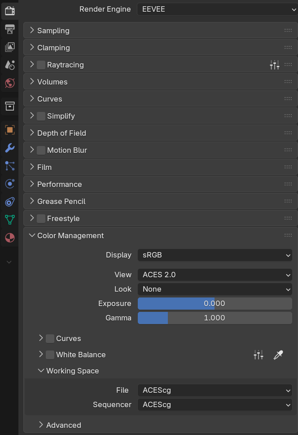Open the Render Engine dropdown
The width and height of the screenshot is (298, 435).
[217, 9]
